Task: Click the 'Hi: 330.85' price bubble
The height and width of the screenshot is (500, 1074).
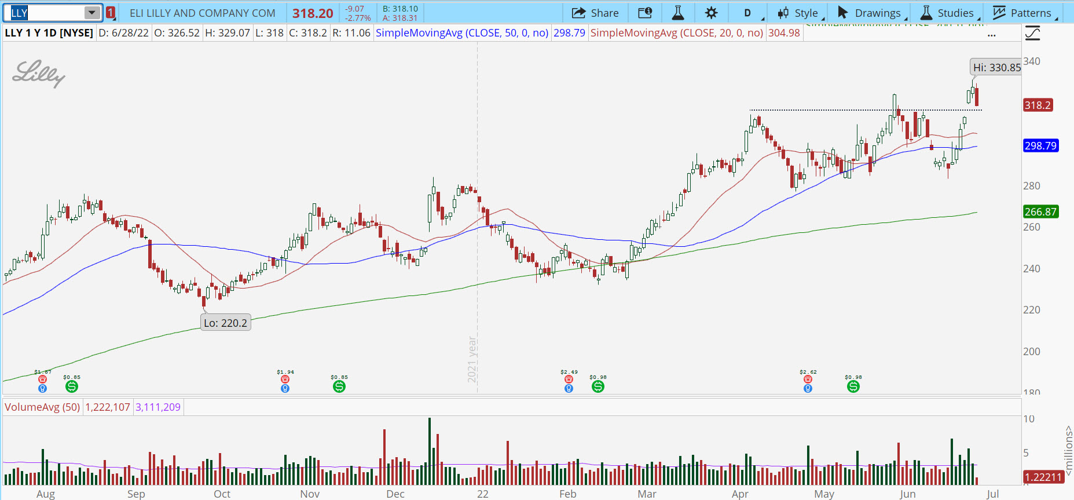Action: pos(997,67)
